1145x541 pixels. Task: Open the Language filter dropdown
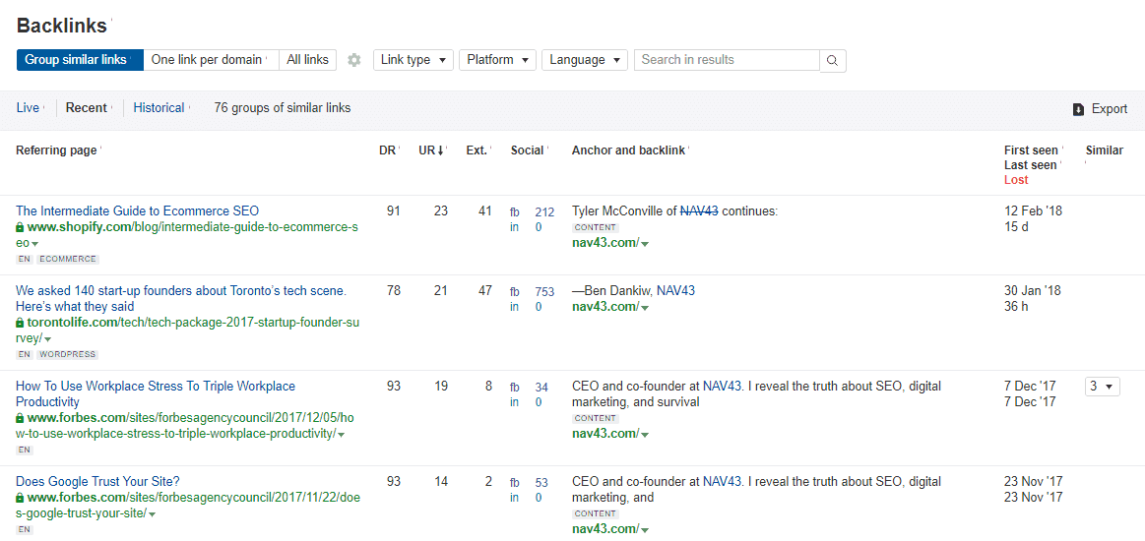pos(584,60)
